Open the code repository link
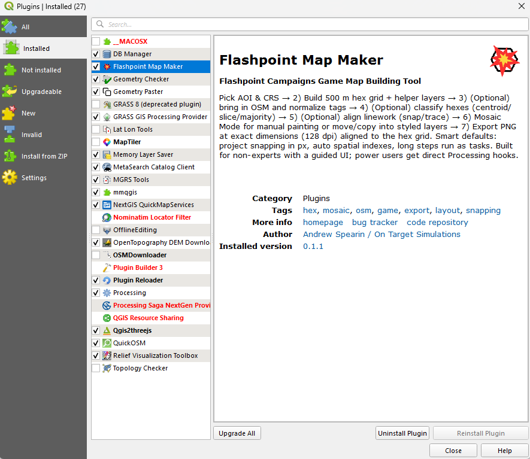The height and width of the screenshot is (459, 530). point(437,222)
